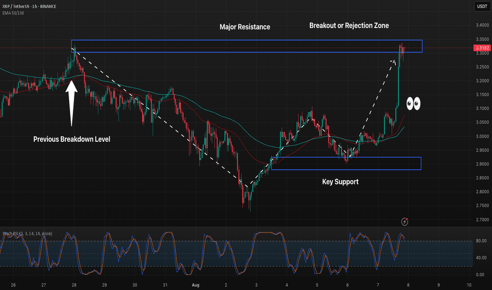
Task: Select the Breakout or Rejection Zone text
Action: point(349,26)
